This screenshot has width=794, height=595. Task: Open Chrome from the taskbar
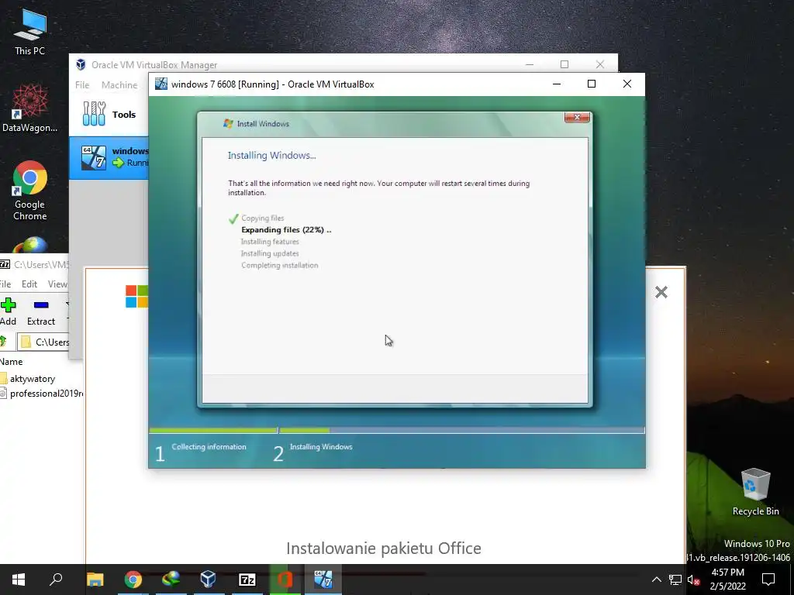click(x=133, y=580)
